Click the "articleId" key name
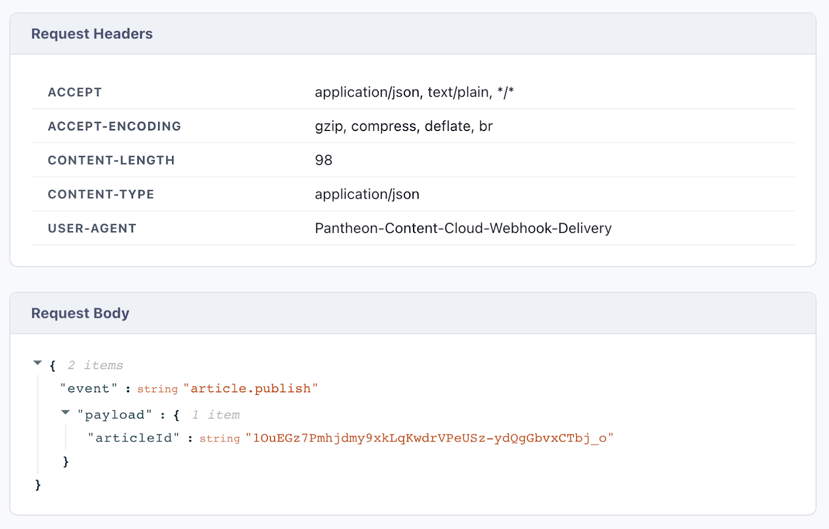 tap(134, 438)
